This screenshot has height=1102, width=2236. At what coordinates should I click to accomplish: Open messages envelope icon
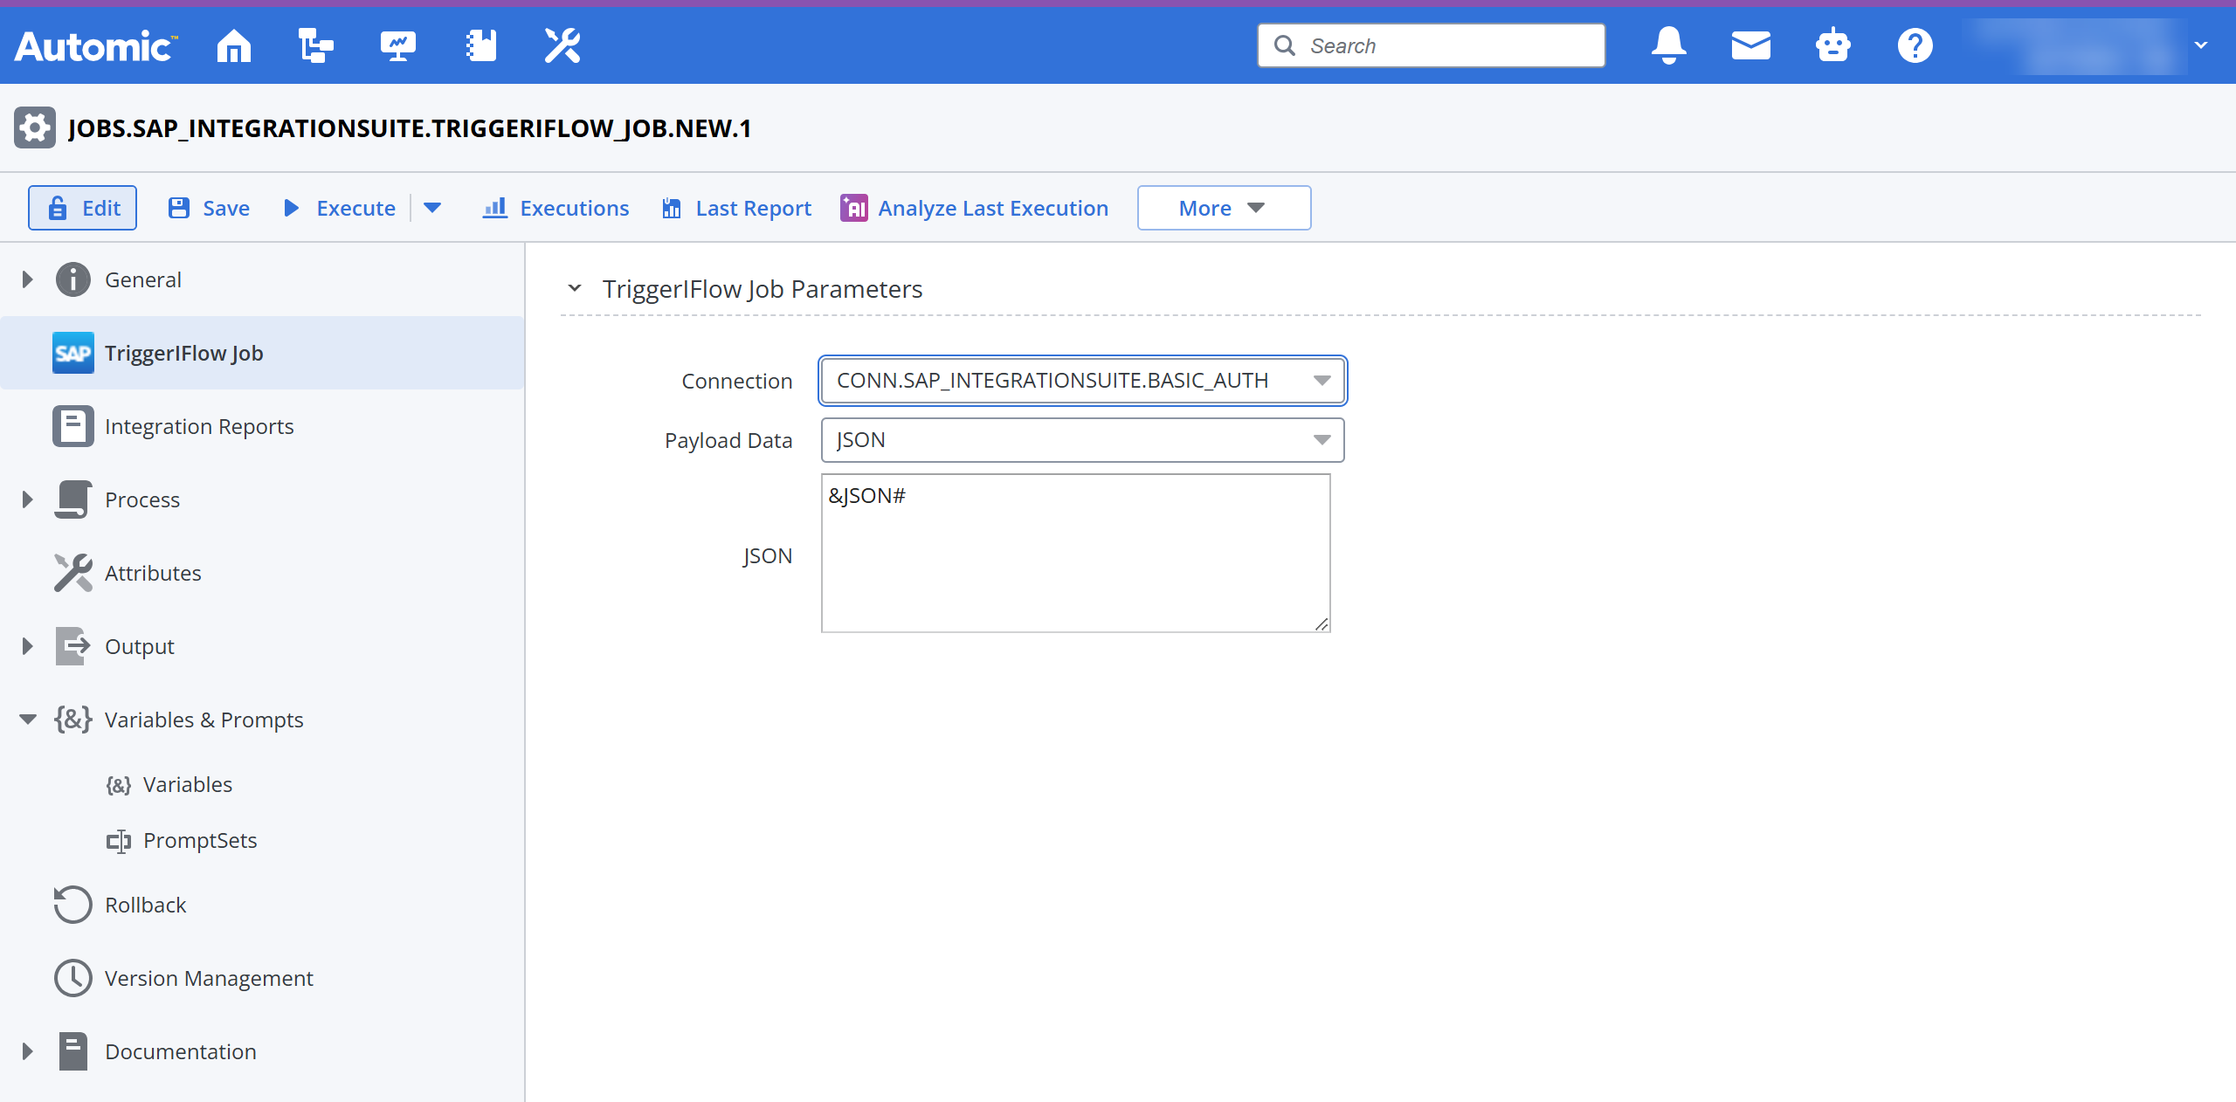click(1750, 45)
